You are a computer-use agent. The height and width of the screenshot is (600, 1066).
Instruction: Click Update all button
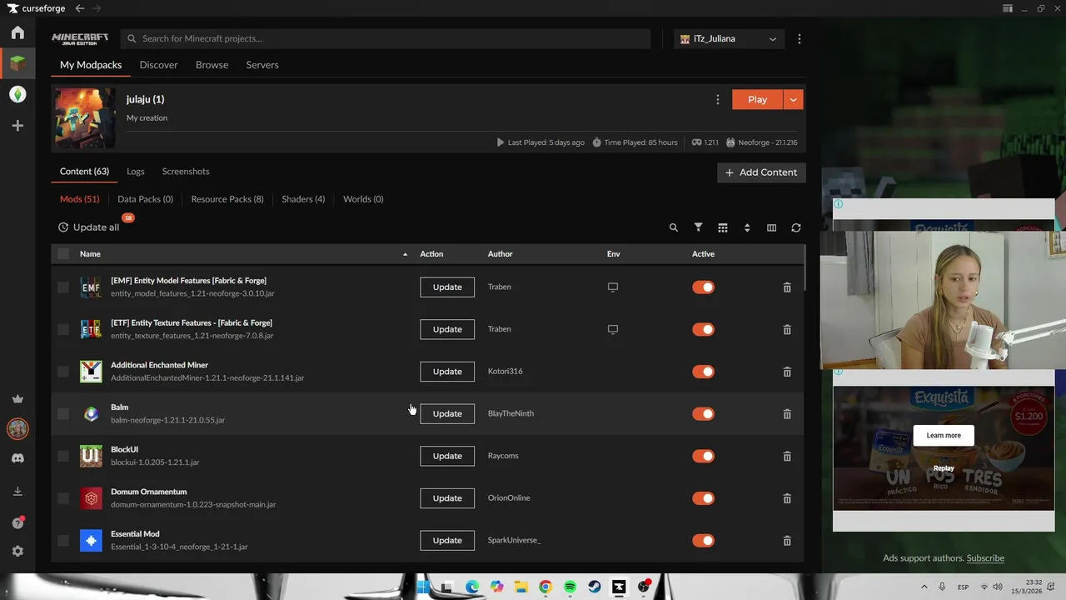pyautogui.click(x=88, y=227)
